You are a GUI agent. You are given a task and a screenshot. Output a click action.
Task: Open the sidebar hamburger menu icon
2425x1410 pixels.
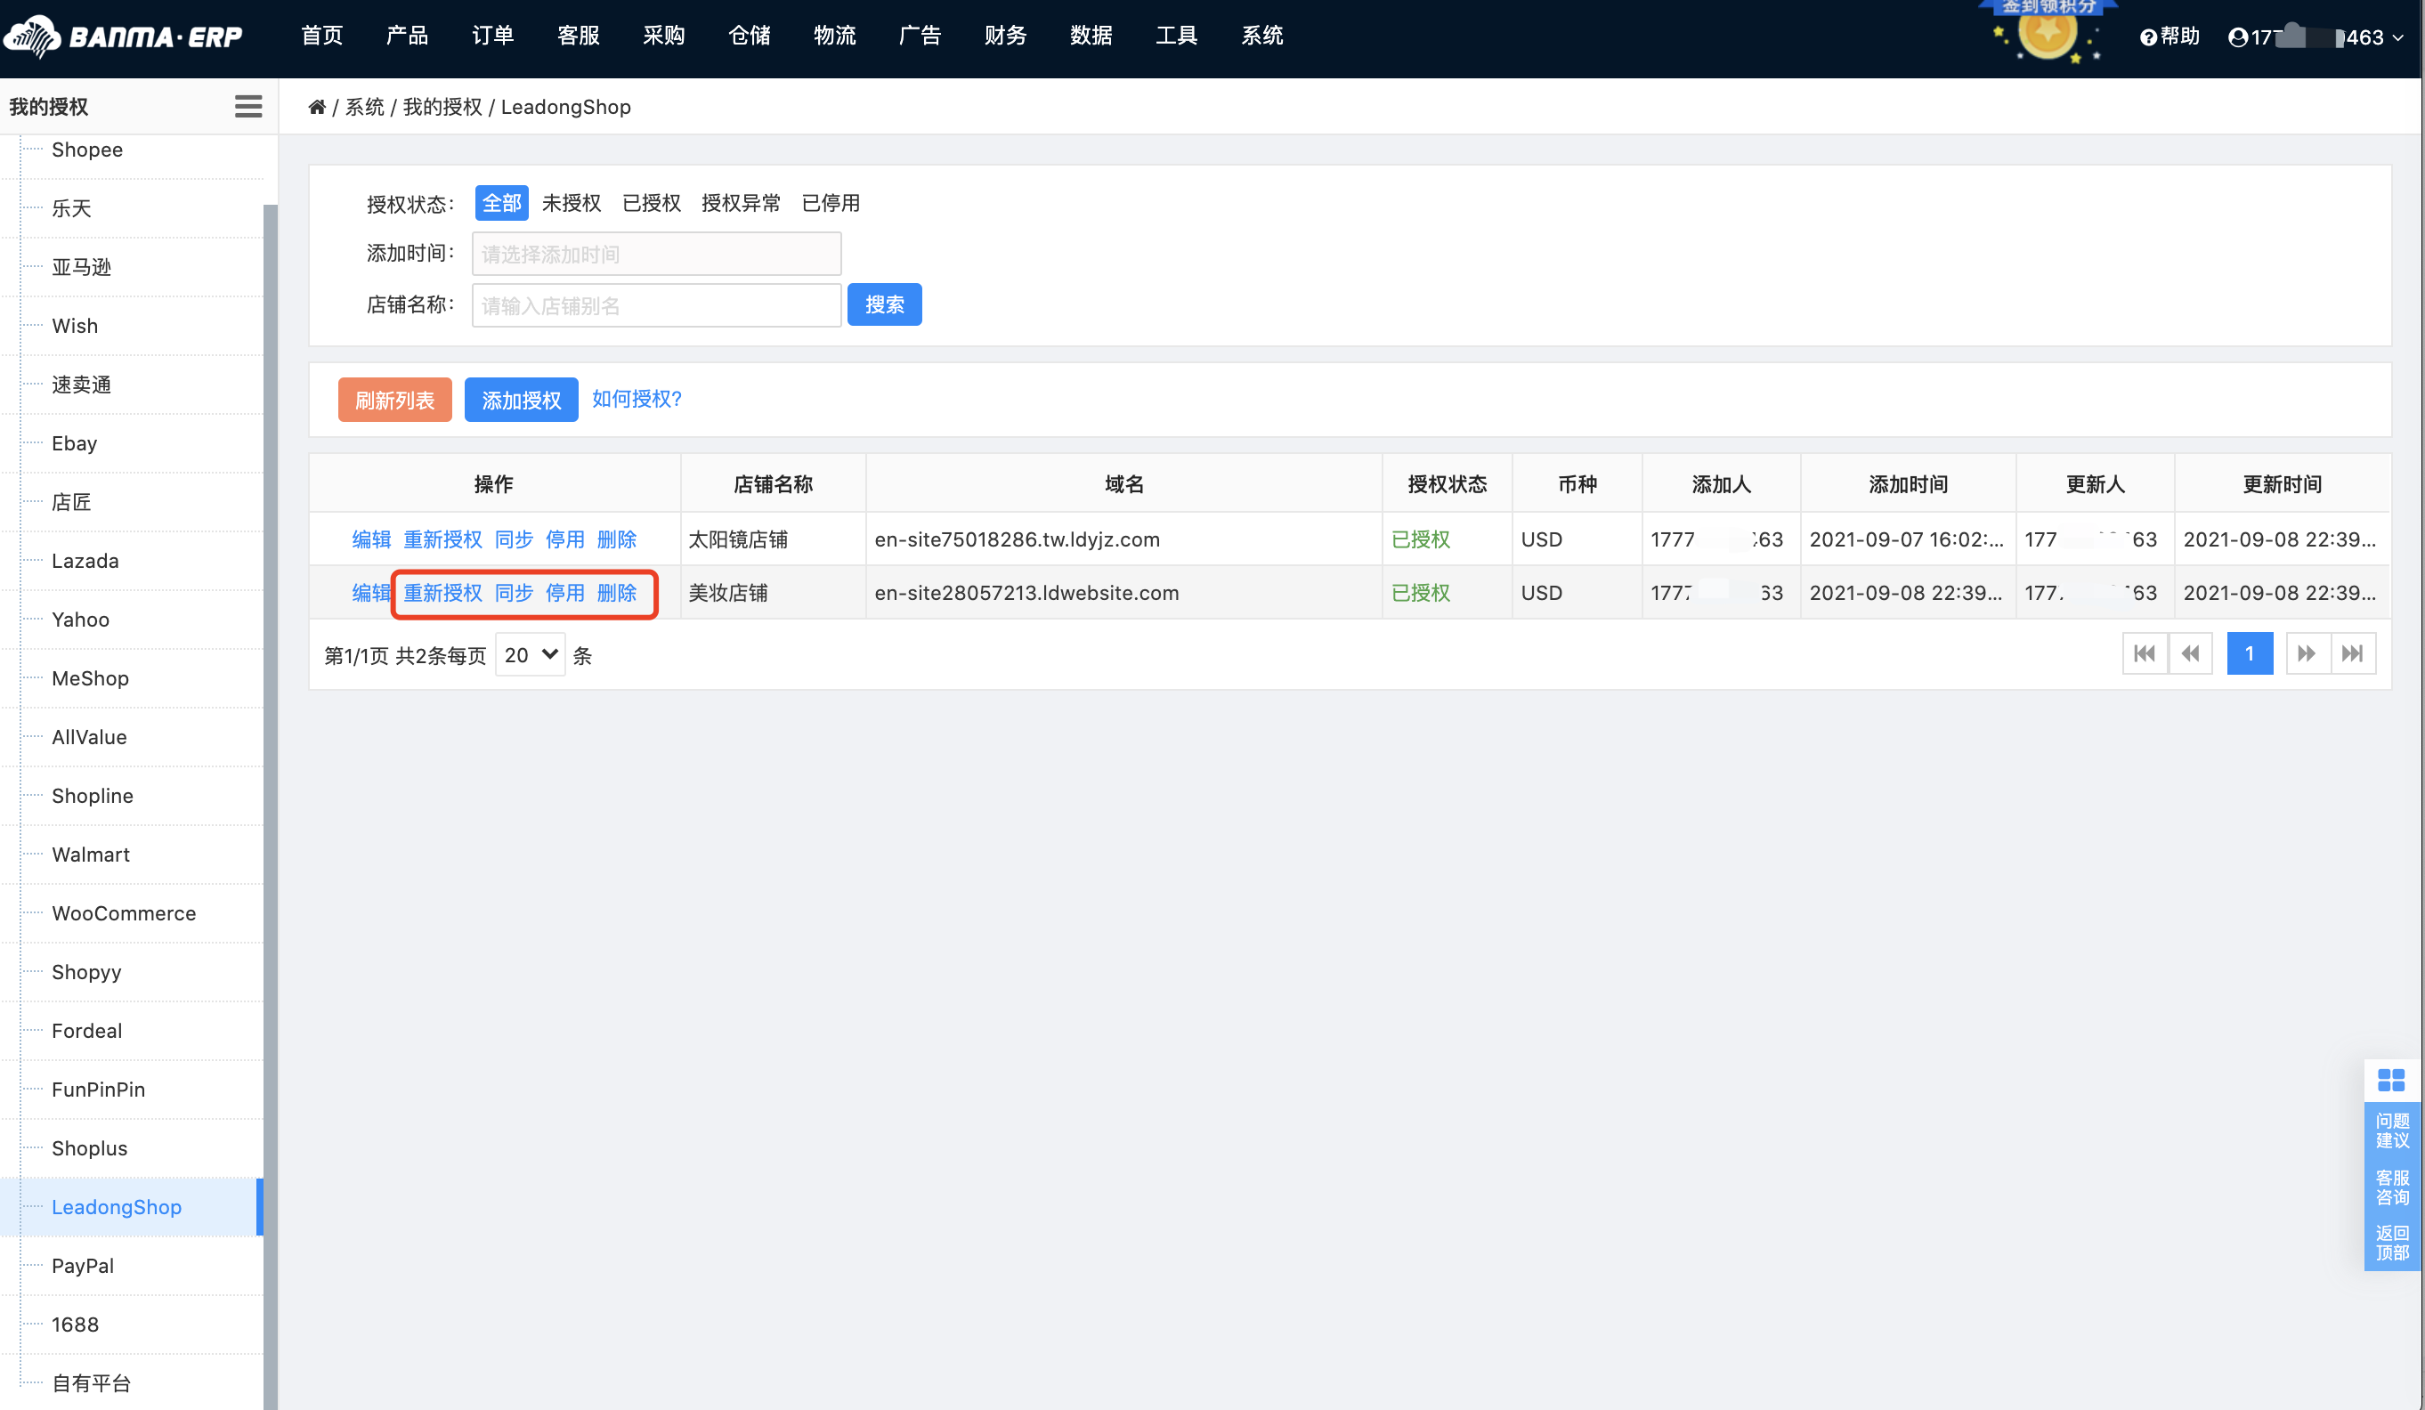click(247, 106)
